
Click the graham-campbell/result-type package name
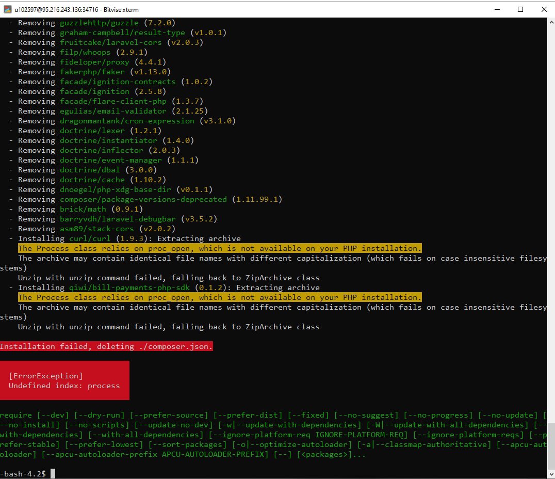click(122, 33)
